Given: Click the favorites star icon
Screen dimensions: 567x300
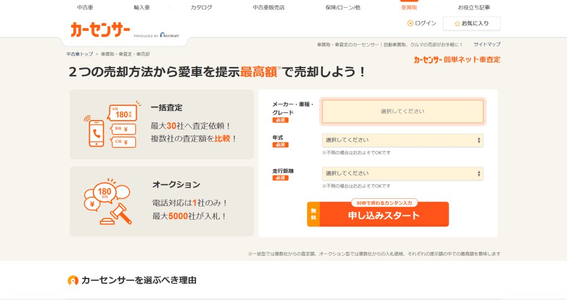Looking at the screenshot, I should 457,23.
